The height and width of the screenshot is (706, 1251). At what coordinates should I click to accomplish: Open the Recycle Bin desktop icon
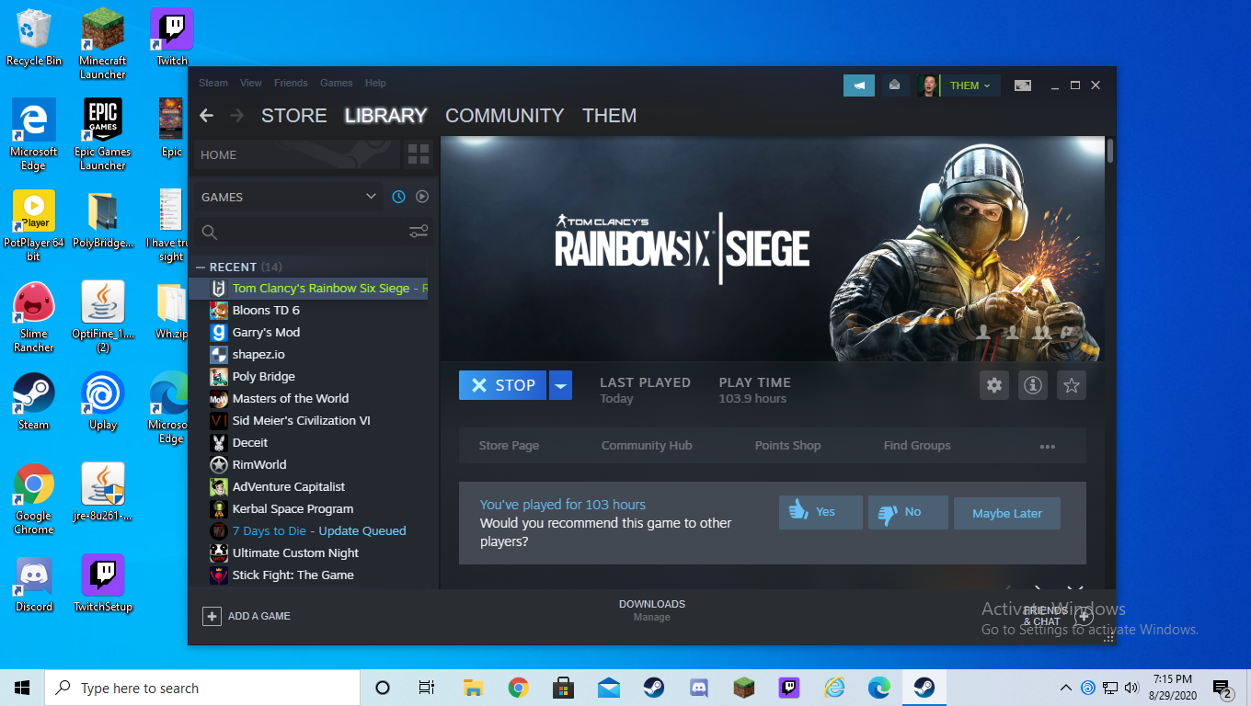[x=34, y=38]
